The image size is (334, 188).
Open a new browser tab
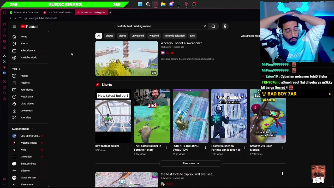(110, 12)
